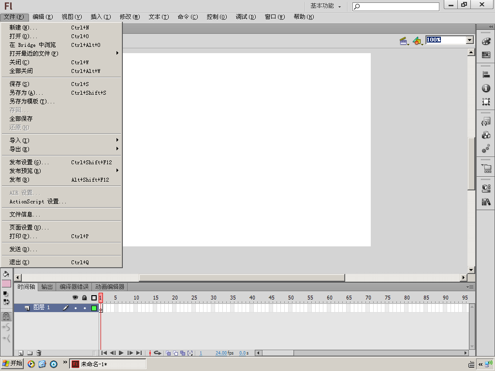Screen dimensions: 495x371
Task: Step forward one frame
Action: pos(130,353)
